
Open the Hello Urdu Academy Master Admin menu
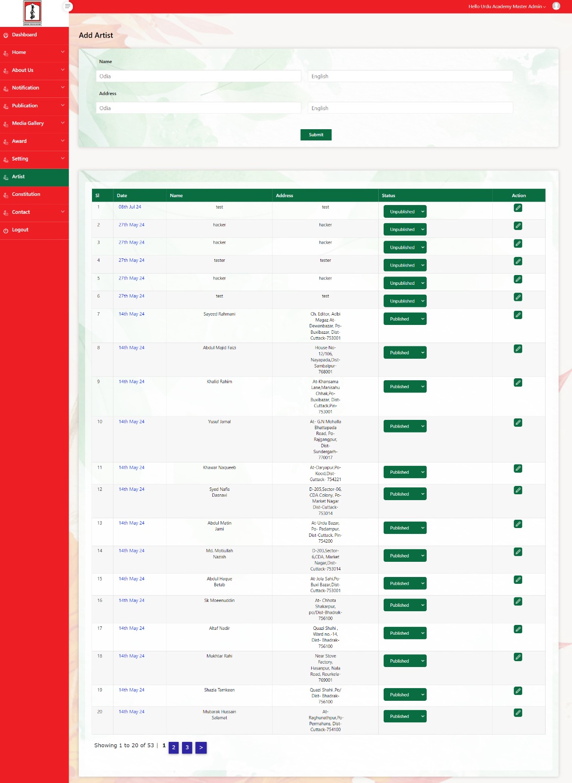point(506,7)
